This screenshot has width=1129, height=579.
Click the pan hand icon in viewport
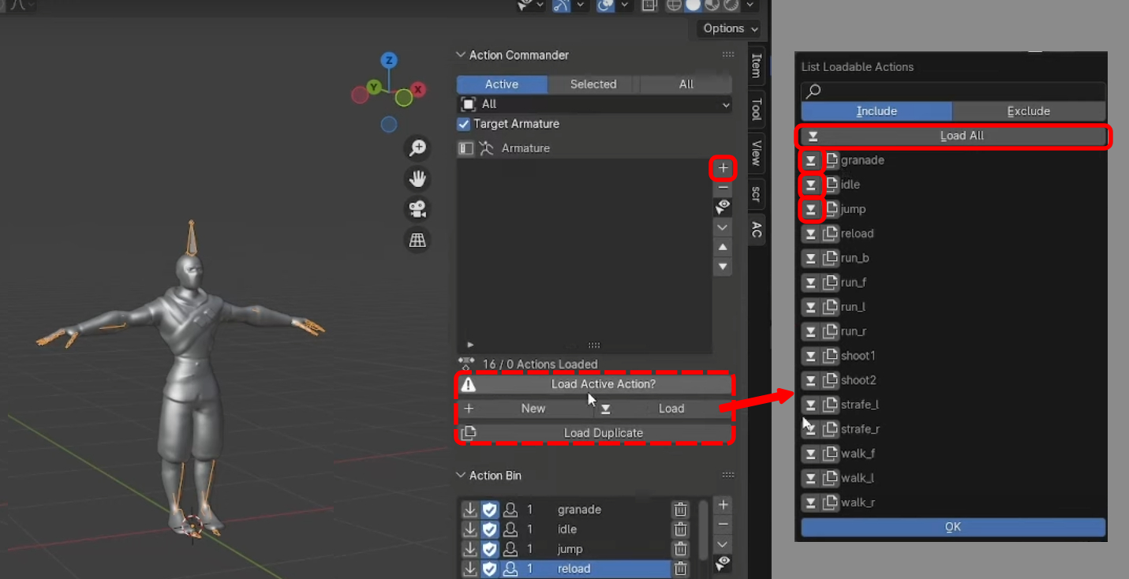pos(417,179)
